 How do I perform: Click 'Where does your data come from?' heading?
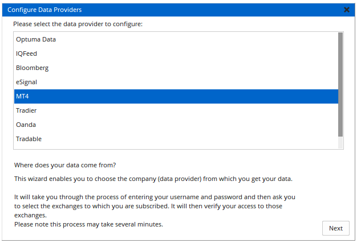point(65,166)
